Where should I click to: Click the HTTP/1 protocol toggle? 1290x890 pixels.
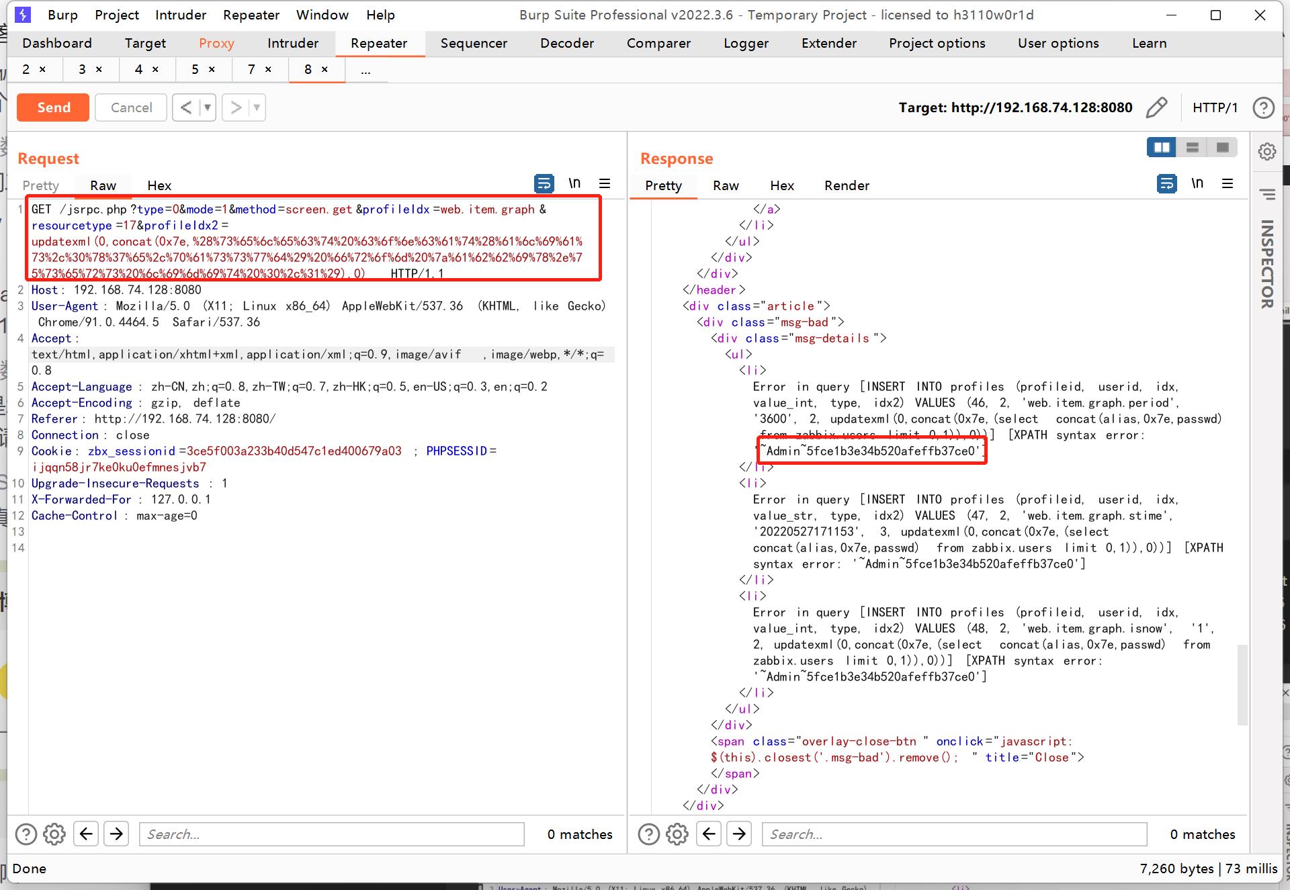tap(1215, 107)
